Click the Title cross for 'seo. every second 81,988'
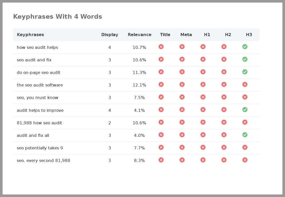Viewport: 285px width, 197px height. coord(161,160)
